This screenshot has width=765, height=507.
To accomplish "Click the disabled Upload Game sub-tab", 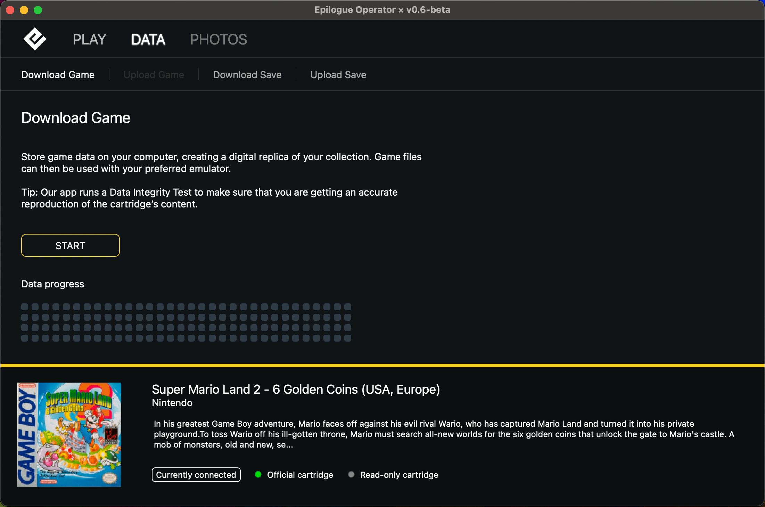I will (154, 75).
